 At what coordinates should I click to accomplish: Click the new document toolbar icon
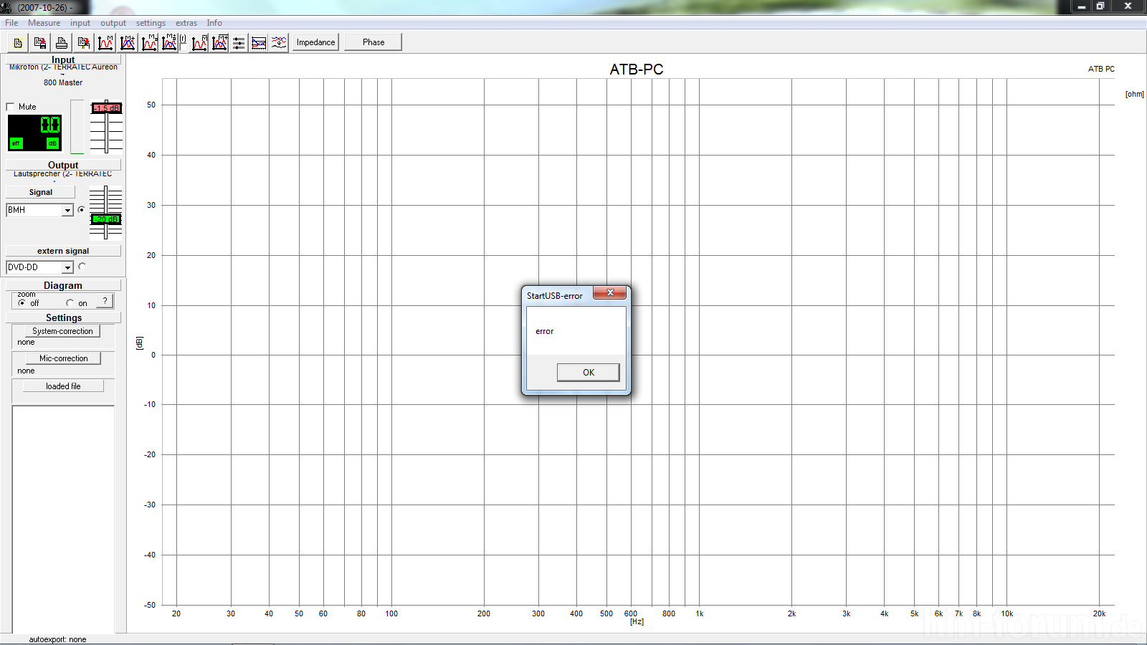(18, 43)
